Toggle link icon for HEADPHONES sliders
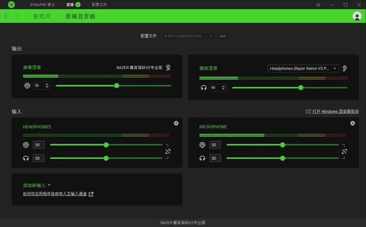 168,151
